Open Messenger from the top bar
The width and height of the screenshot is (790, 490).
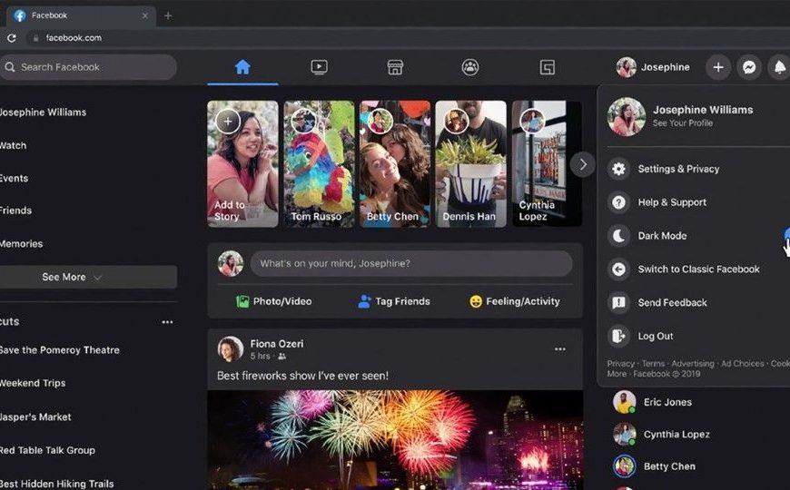[x=748, y=67]
